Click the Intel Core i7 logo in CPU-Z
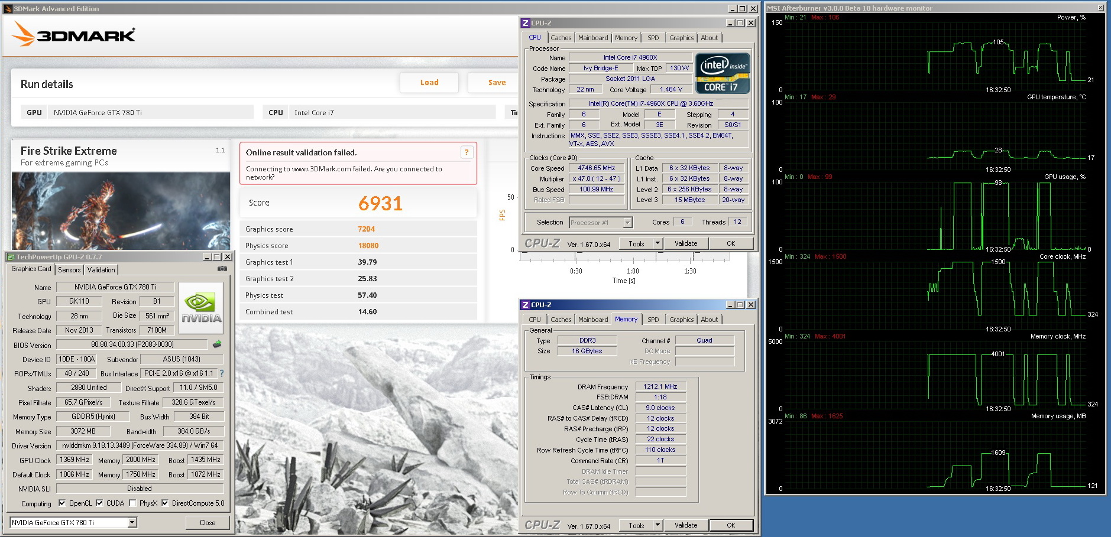The image size is (1111, 537). point(723,73)
